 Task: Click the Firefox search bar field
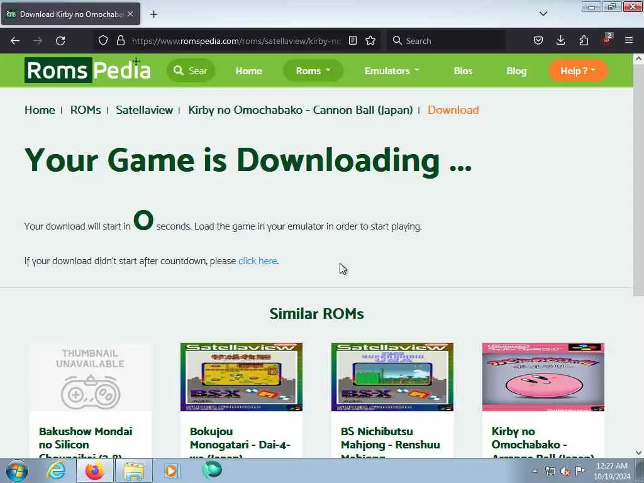click(x=446, y=41)
